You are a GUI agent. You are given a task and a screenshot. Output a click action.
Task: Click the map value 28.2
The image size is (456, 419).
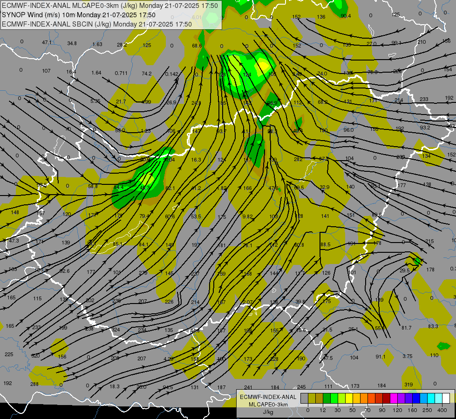click(x=122, y=45)
